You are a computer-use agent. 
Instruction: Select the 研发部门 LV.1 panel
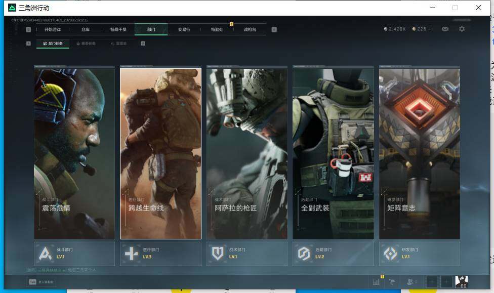pos(420,254)
